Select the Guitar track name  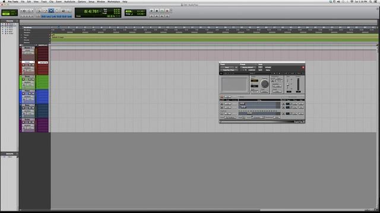[27, 120]
